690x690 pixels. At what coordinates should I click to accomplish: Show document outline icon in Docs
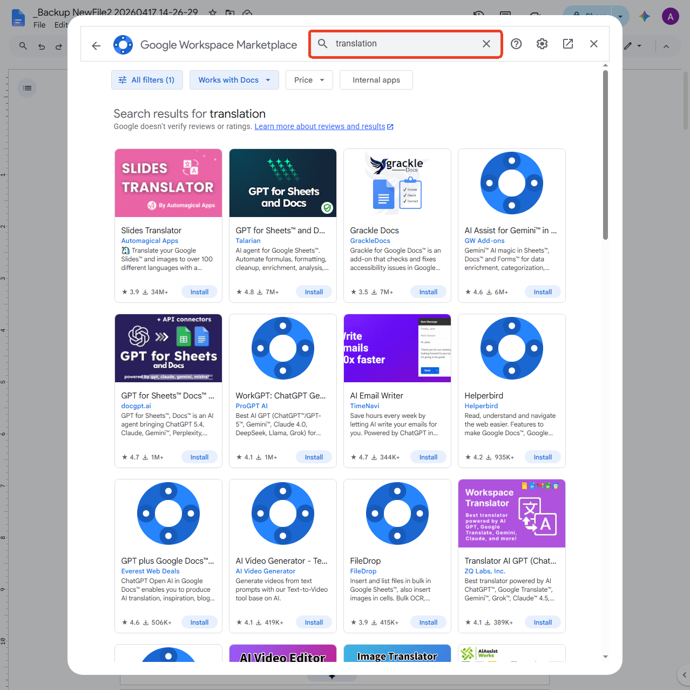click(x=27, y=88)
